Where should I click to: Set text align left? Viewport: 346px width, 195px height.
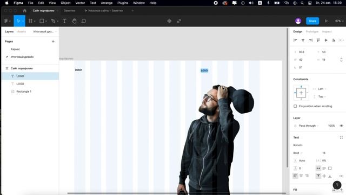click(295, 176)
